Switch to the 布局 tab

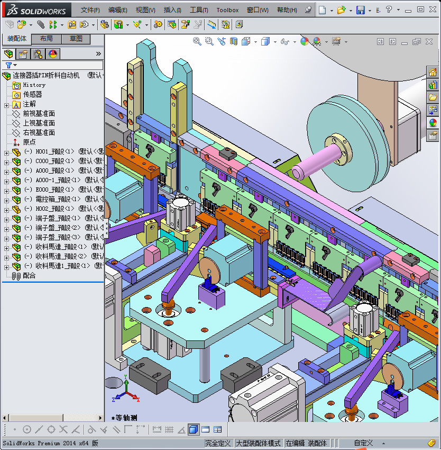point(46,39)
